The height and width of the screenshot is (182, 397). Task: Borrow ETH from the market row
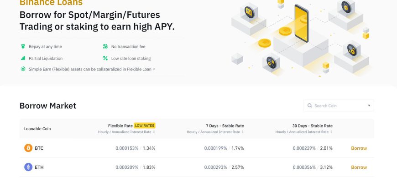coord(359,167)
